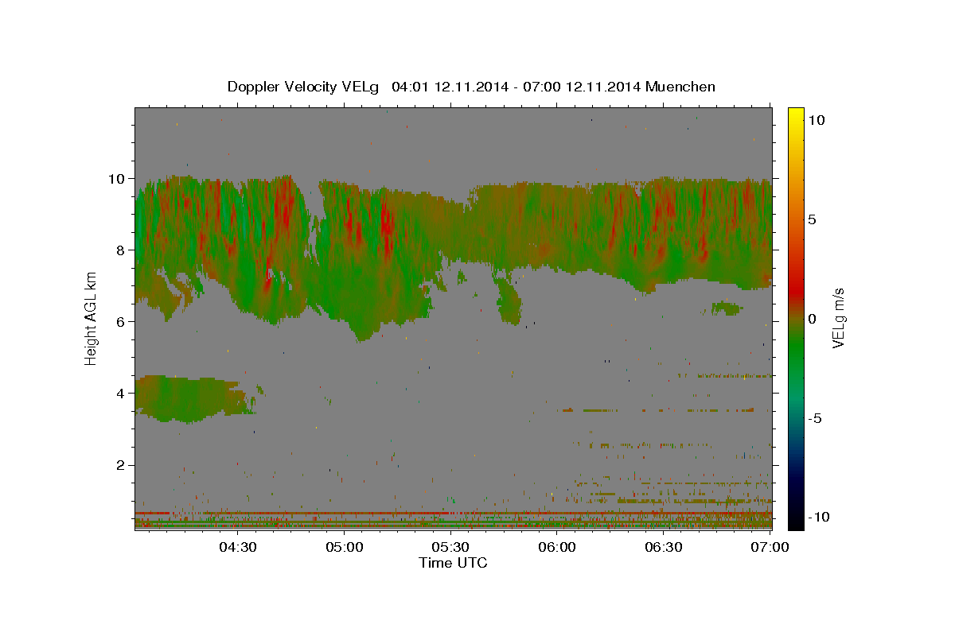The width and height of the screenshot is (955, 636).
Task: Click the 'Height AGL km' axis label
Action: pyautogui.click(x=91, y=318)
